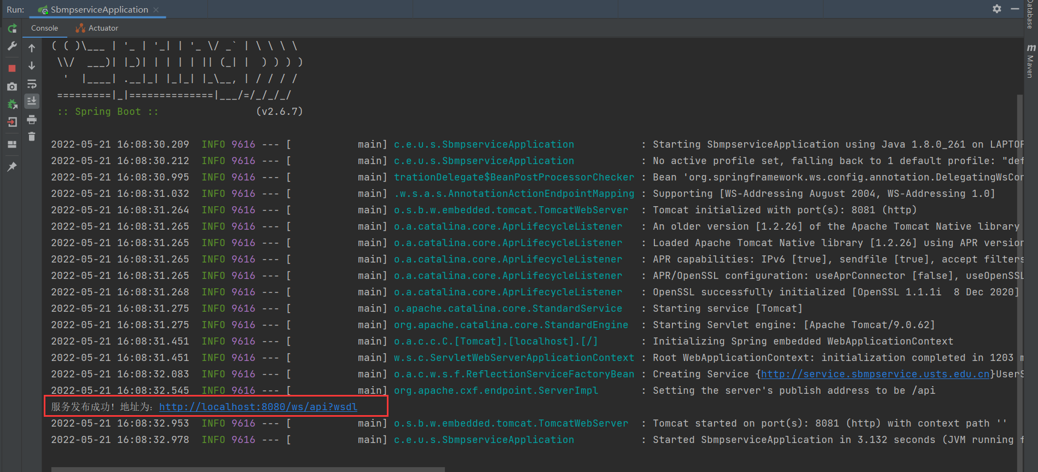
Task: Click 'Supporting [WS-Addressing August 2004' message
Action: (824, 194)
